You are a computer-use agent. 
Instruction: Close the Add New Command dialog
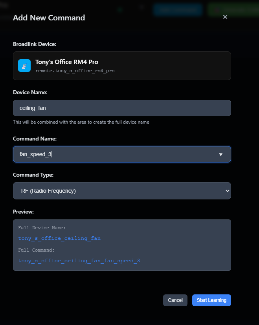pos(225,17)
